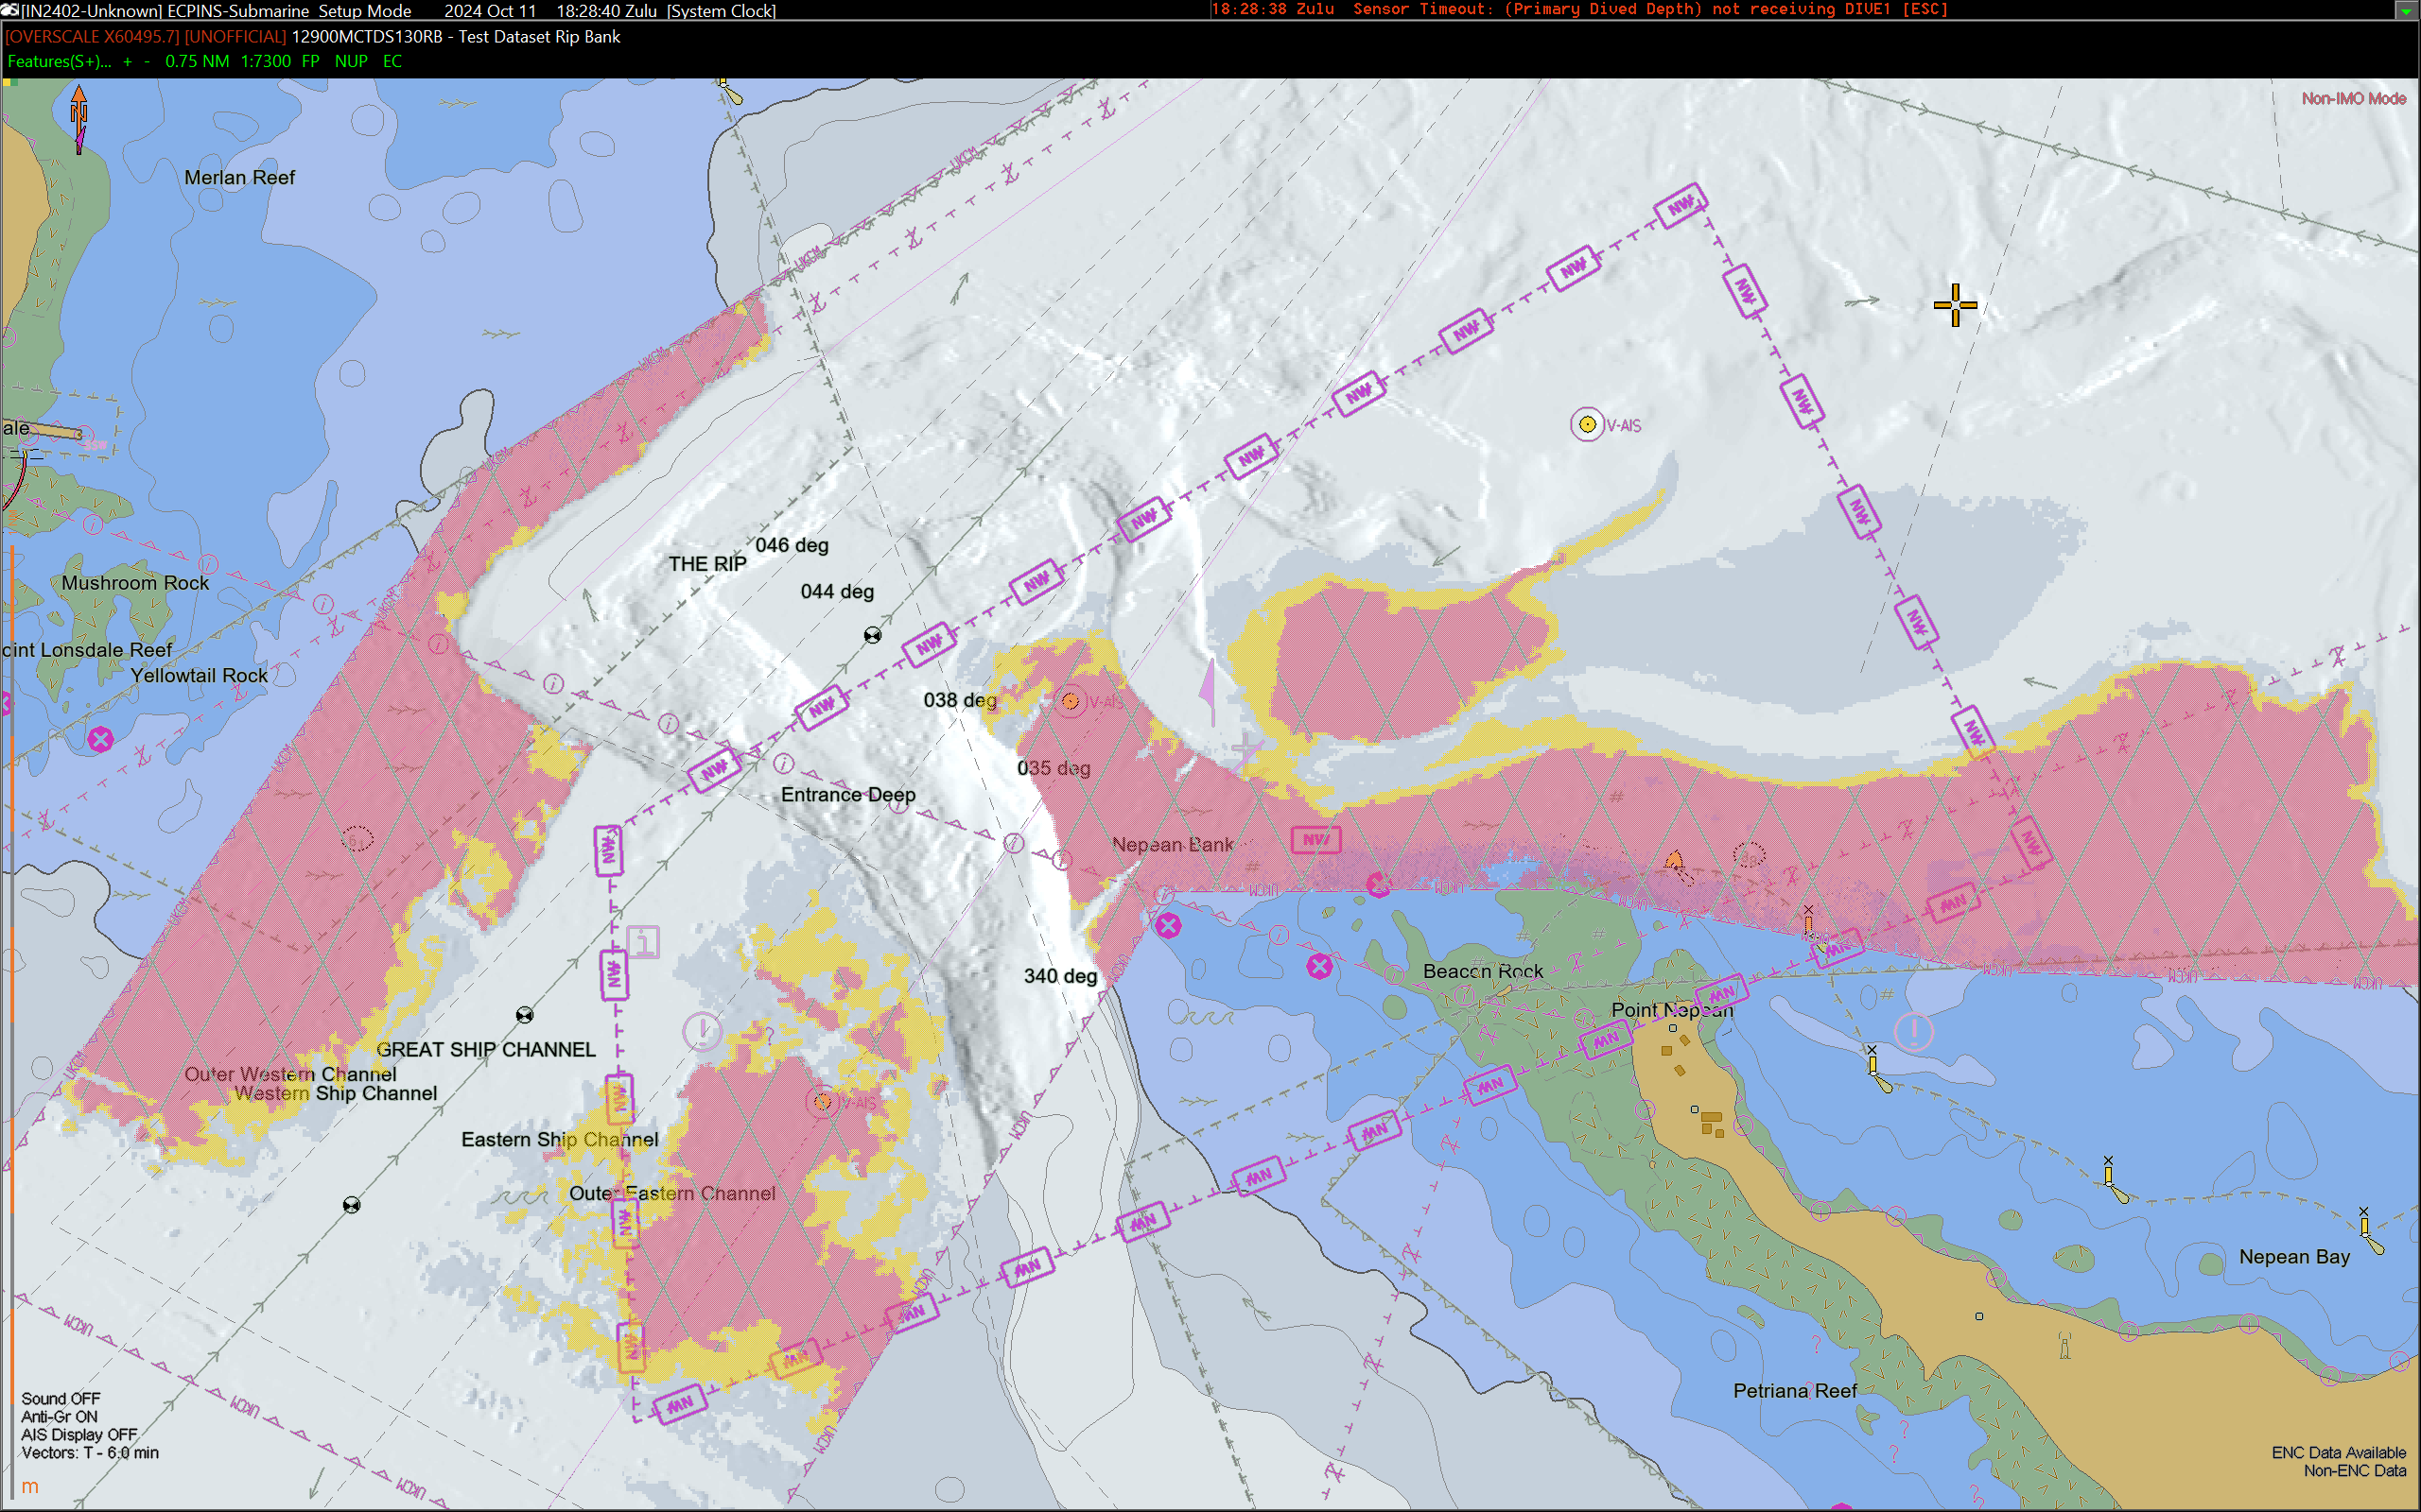Click the V-AIS marker near 038 deg

1071,701
